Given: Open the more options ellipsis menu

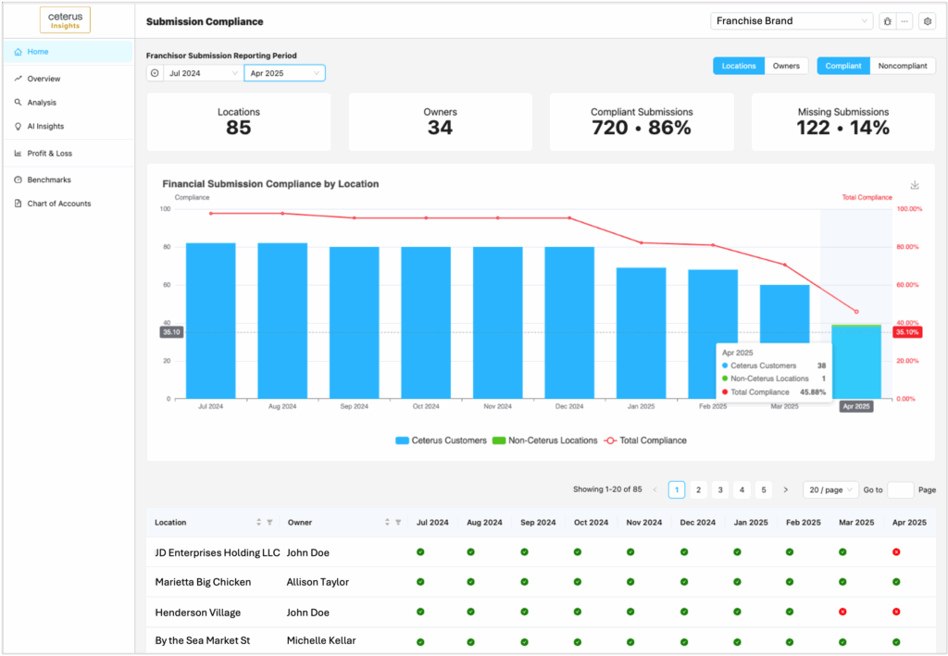Looking at the screenshot, I should tap(904, 21).
